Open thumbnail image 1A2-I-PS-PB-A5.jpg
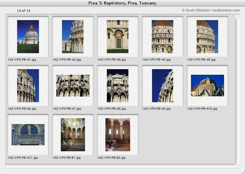Screen dimensions: 245x174 pyautogui.click(x=207, y=37)
